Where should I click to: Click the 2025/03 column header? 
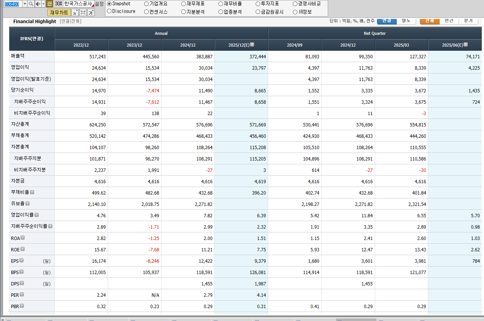(401, 45)
